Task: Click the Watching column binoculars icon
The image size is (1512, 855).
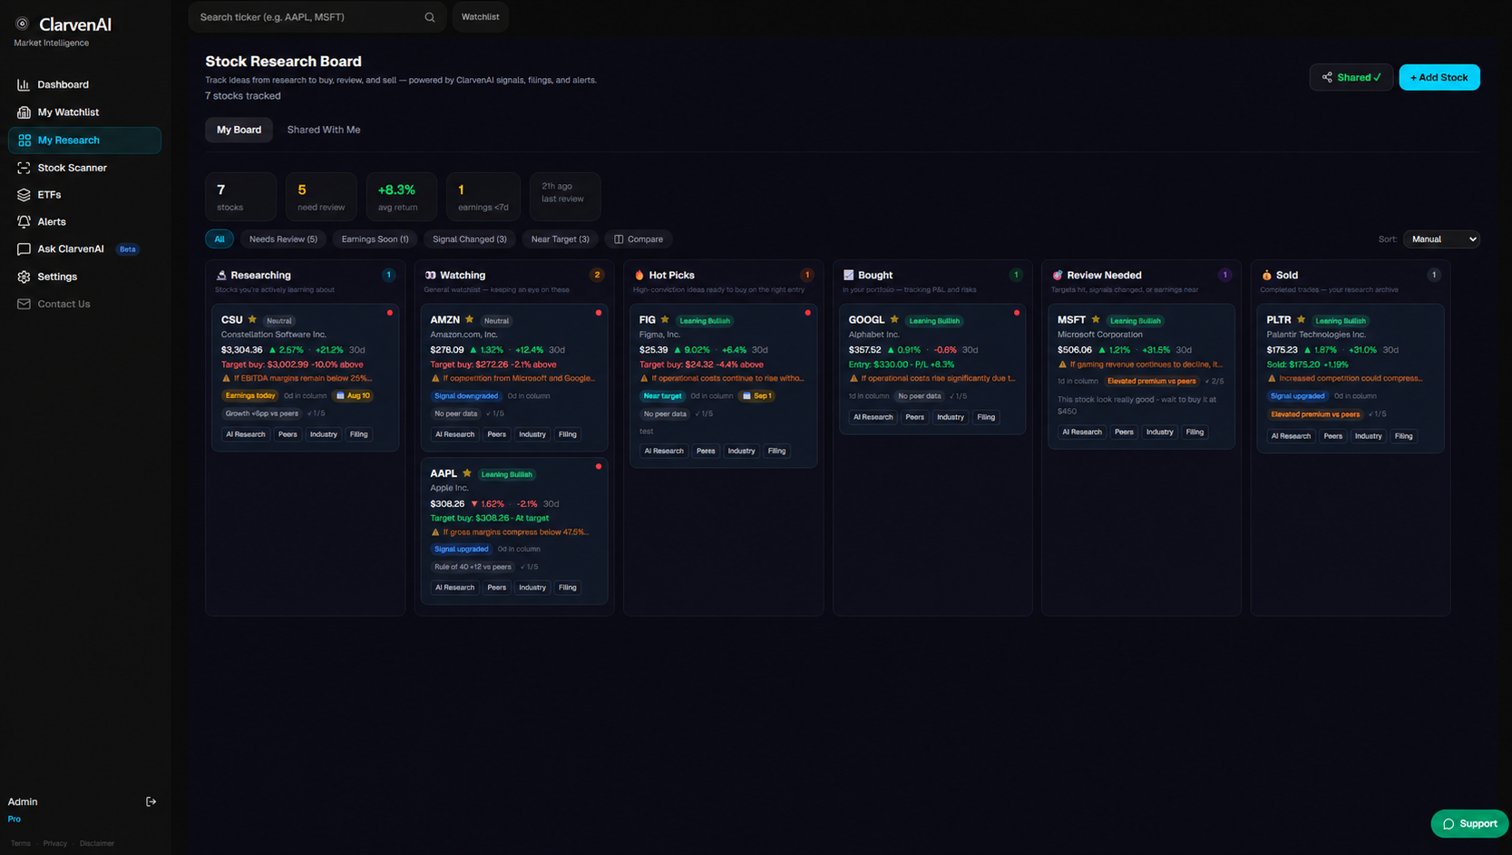Action: coord(431,275)
